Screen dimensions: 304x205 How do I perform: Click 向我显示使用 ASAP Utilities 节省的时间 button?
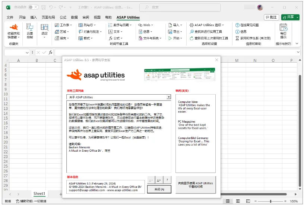tap(196, 185)
